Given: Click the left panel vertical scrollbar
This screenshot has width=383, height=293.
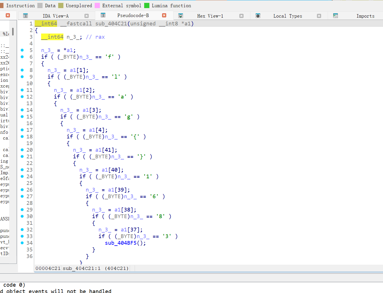Looking at the screenshot, I should tap(13, 32).
